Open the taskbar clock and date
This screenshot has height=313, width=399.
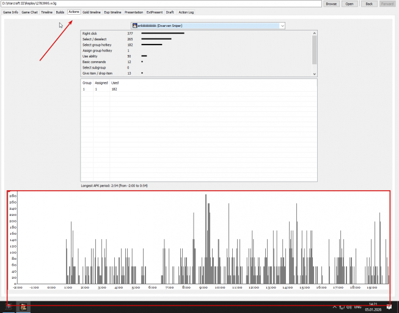(373, 307)
